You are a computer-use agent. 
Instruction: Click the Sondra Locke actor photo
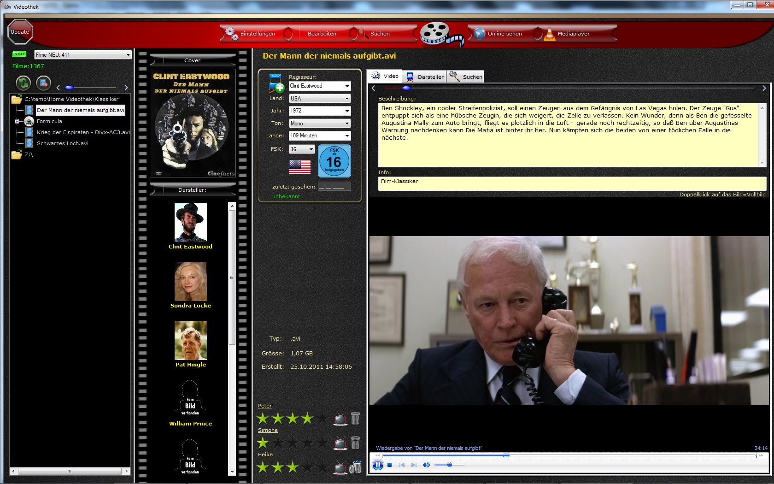[191, 282]
